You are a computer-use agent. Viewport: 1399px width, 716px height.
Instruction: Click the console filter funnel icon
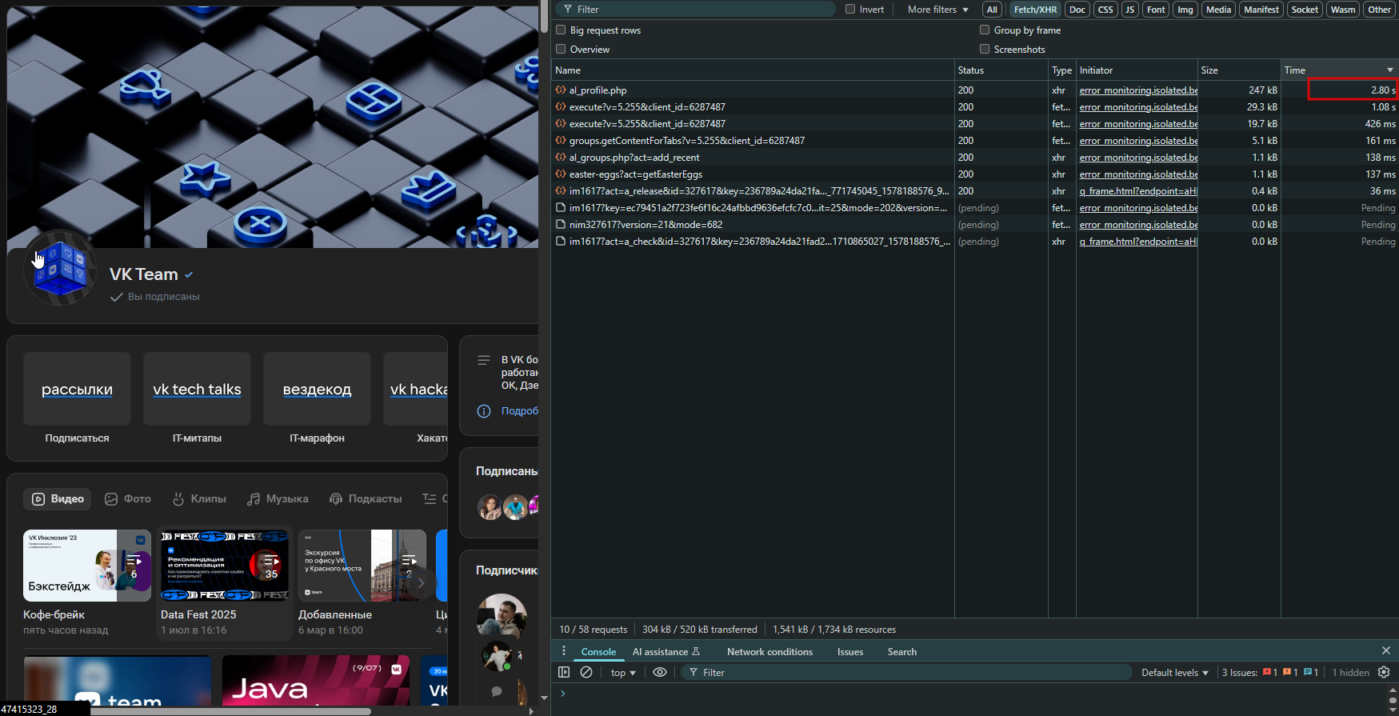(694, 672)
